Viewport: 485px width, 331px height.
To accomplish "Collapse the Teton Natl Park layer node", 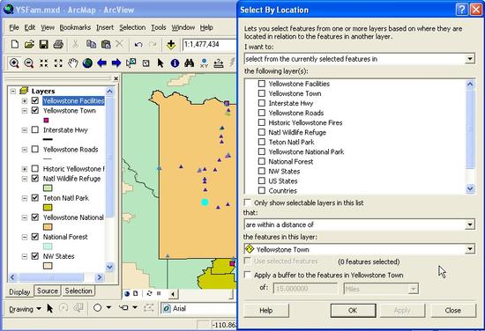I will [x=25, y=198].
